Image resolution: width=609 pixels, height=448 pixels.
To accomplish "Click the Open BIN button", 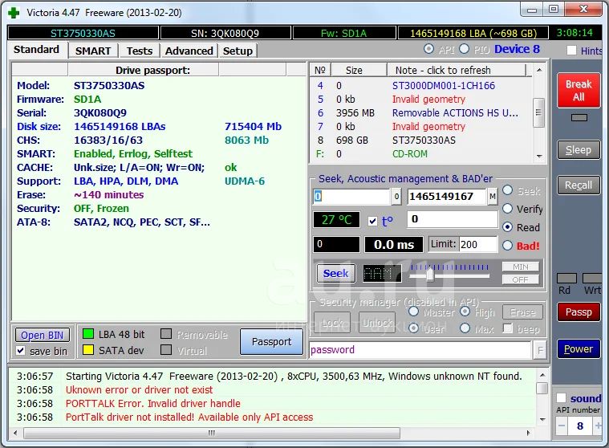I will tap(43, 336).
